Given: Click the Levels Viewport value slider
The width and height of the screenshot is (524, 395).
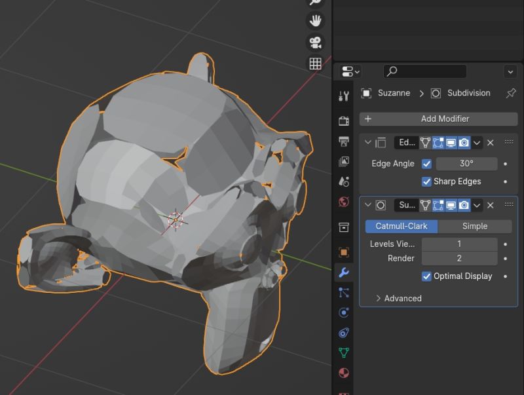Looking at the screenshot, I should (459, 243).
